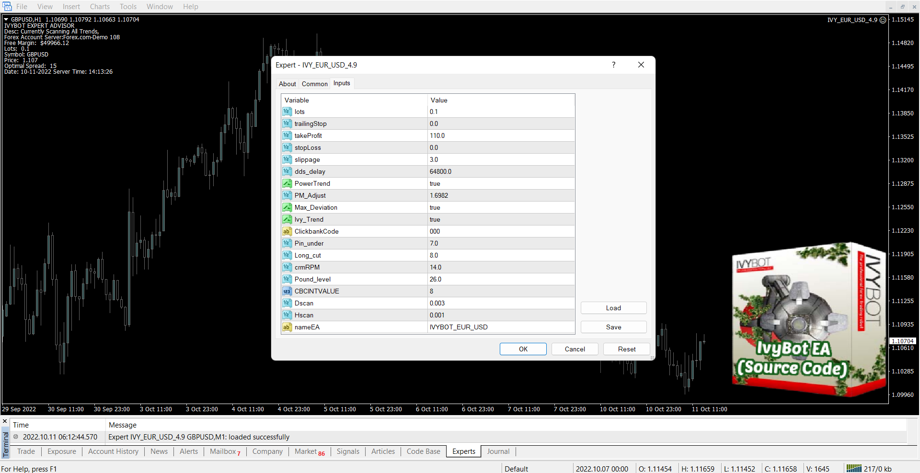Select the Ivy_Trend true value cell
This screenshot has width=920, height=473.
[501, 219]
